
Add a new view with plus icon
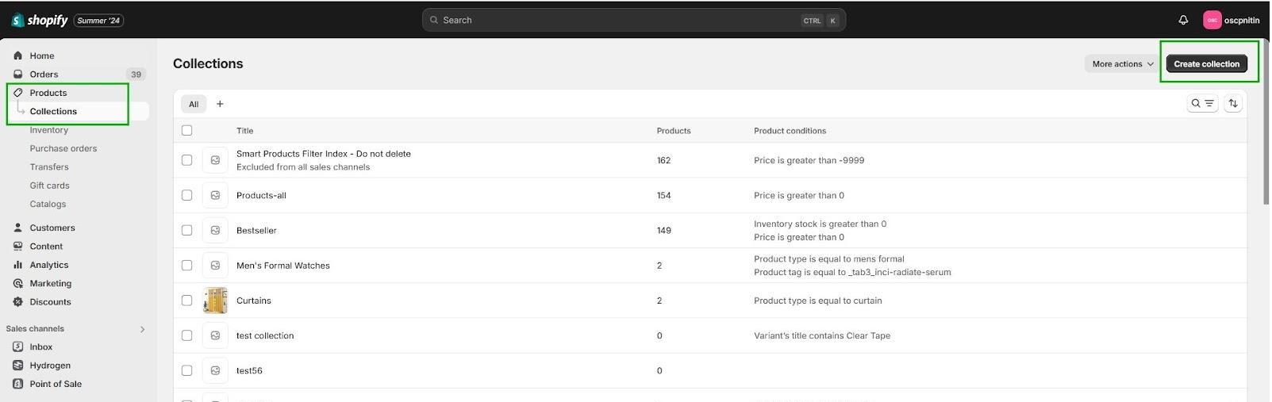coord(221,104)
